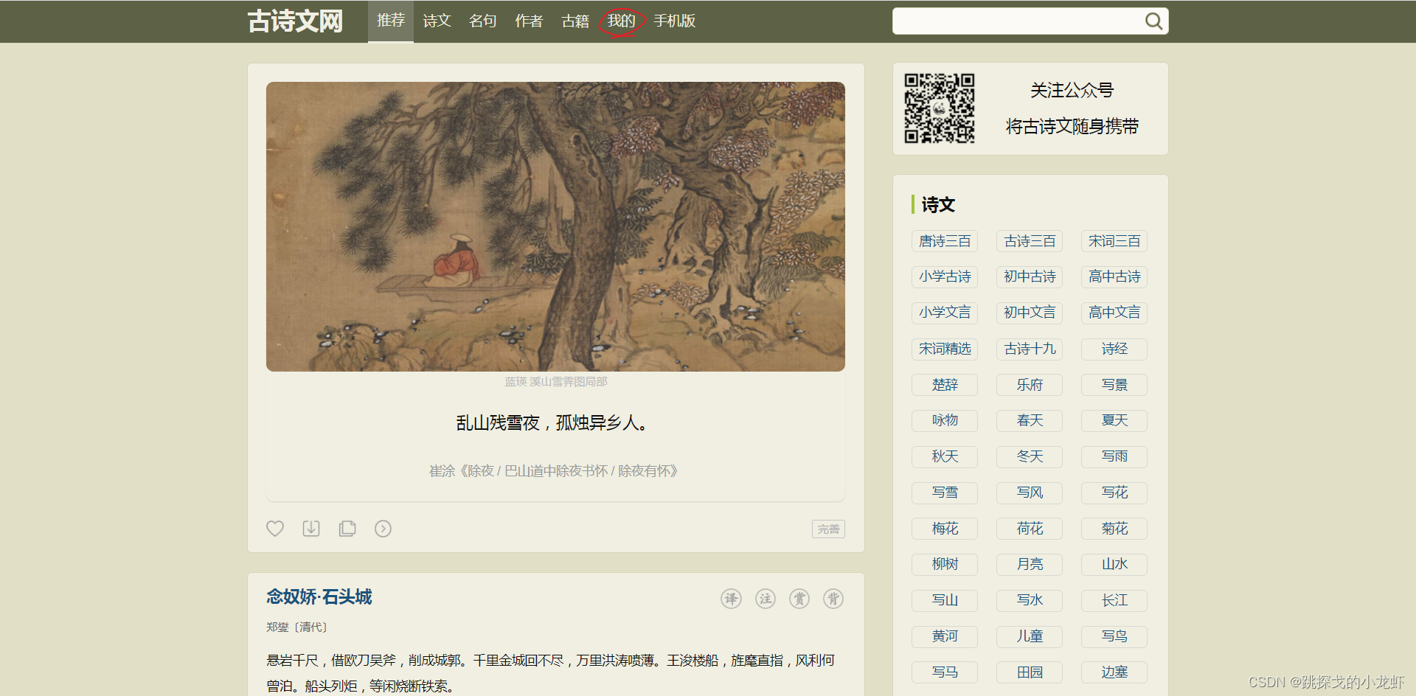The width and height of the screenshot is (1416, 696).
Task: Toggle recitation mode (背) icon
Action: 833,599
